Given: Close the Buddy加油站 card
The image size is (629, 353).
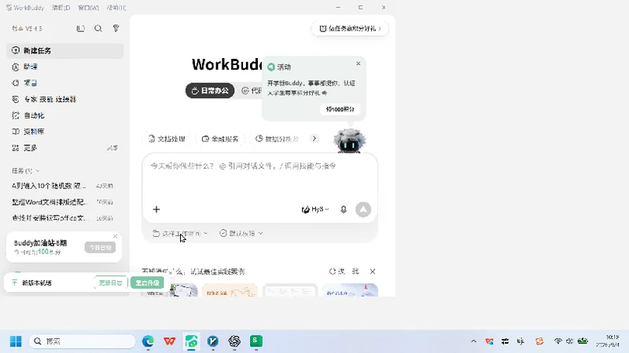Looking at the screenshot, I should click(115, 236).
